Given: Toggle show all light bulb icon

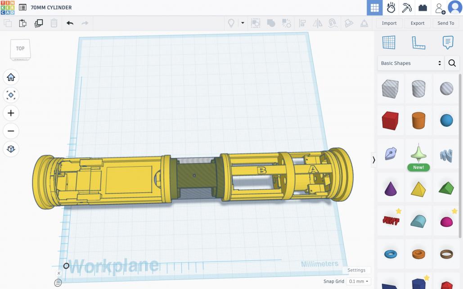Looking at the screenshot, I should (231, 23).
